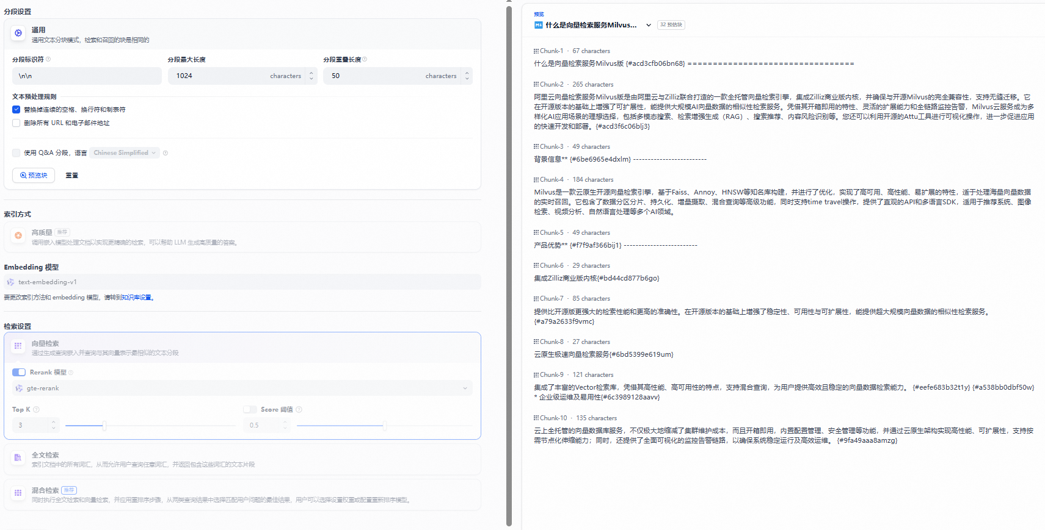The width and height of the screenshot is (1045, 530).
Task: Select the 向量检索 retrieval option
Action: (242, 348)
